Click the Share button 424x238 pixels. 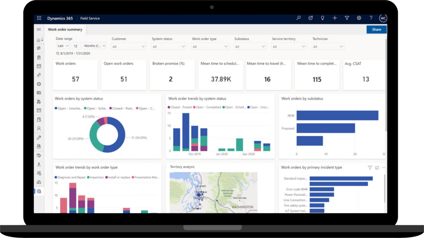click(376, 29)
